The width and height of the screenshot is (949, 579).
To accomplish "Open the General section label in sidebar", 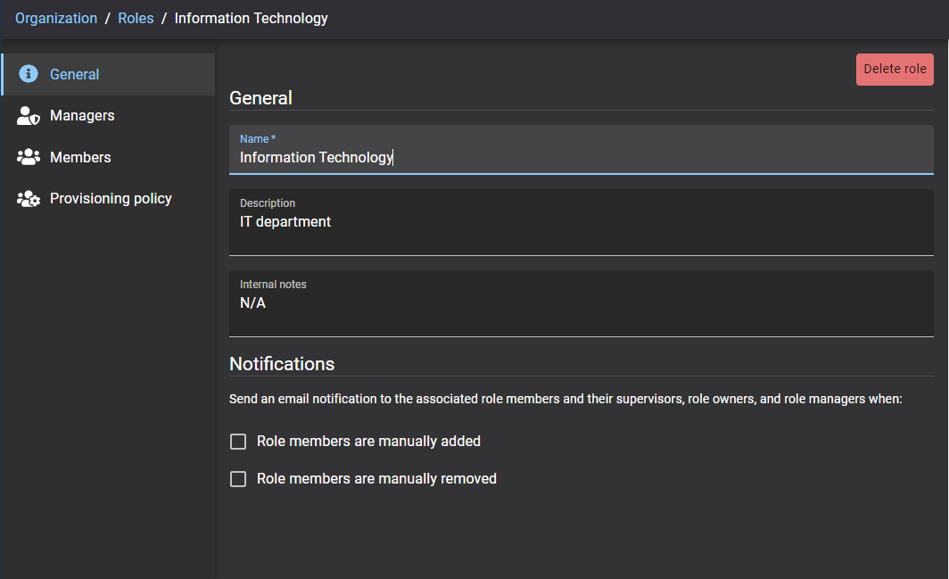I will (74, 74).
